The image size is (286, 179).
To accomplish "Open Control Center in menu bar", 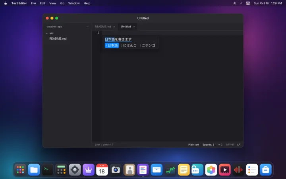I will click(x=248, y=3).
